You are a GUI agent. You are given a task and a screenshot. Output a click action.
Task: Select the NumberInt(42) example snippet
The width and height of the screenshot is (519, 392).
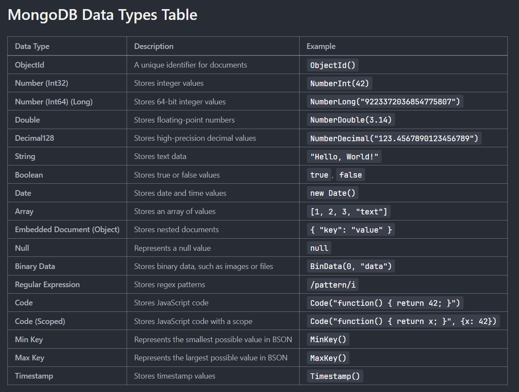(x=339, y=83)
